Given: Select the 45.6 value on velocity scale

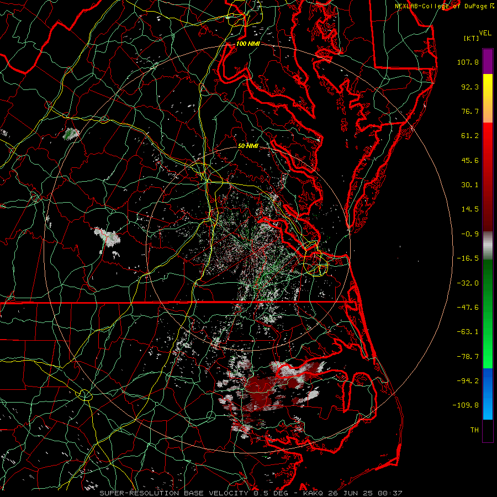Looking at the screenshot, I should tap(470, 160).
